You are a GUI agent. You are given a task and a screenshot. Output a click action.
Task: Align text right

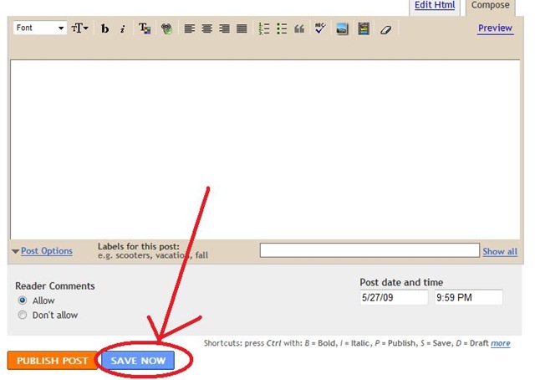point(224,28)
